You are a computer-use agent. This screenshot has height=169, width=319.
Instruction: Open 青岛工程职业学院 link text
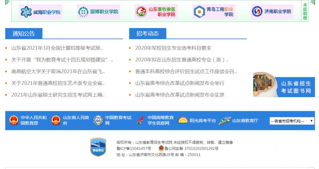click(220, 12)
